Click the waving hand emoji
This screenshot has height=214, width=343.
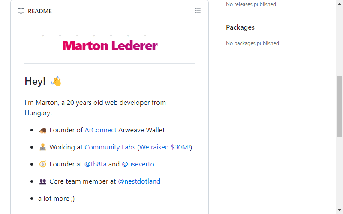click(56, 81)
